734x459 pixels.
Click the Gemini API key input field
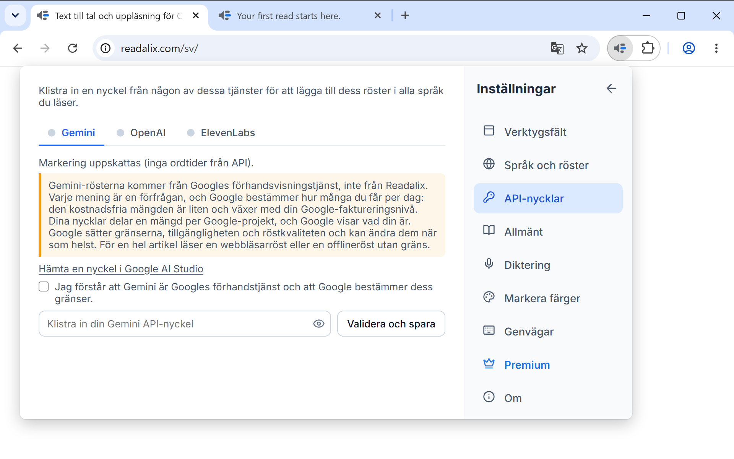185,324
